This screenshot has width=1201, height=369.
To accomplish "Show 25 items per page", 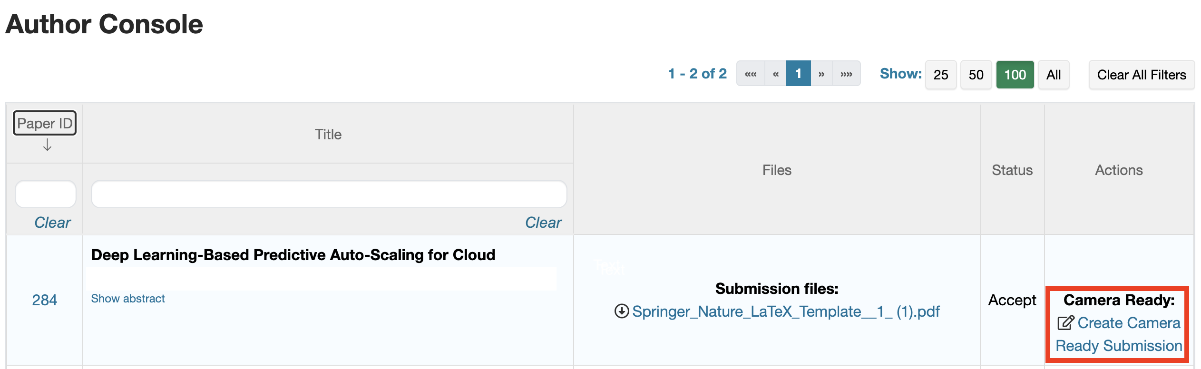I will 941,75.
